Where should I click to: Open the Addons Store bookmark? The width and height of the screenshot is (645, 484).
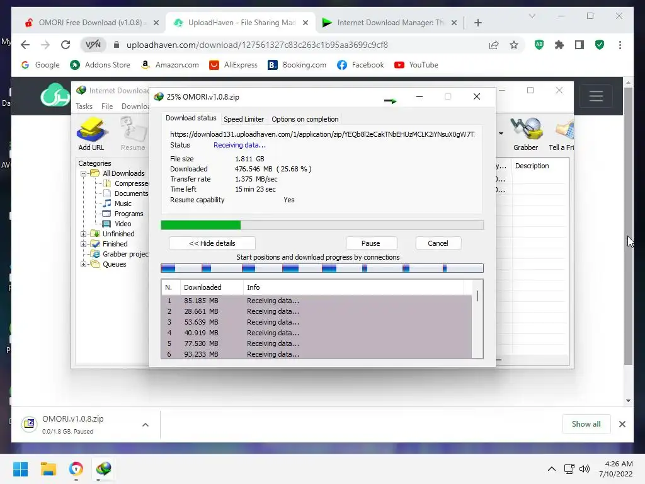[100, 65]
